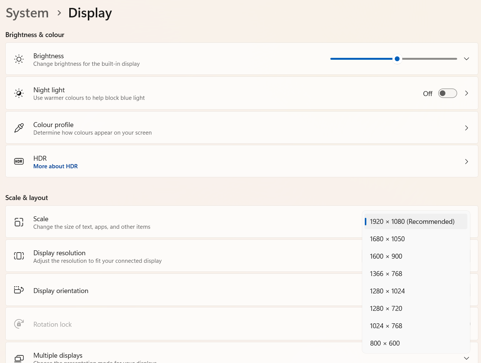Click the Brightness sun icon
Viewport: 481px width, 363px height.
tap(19, 59)
